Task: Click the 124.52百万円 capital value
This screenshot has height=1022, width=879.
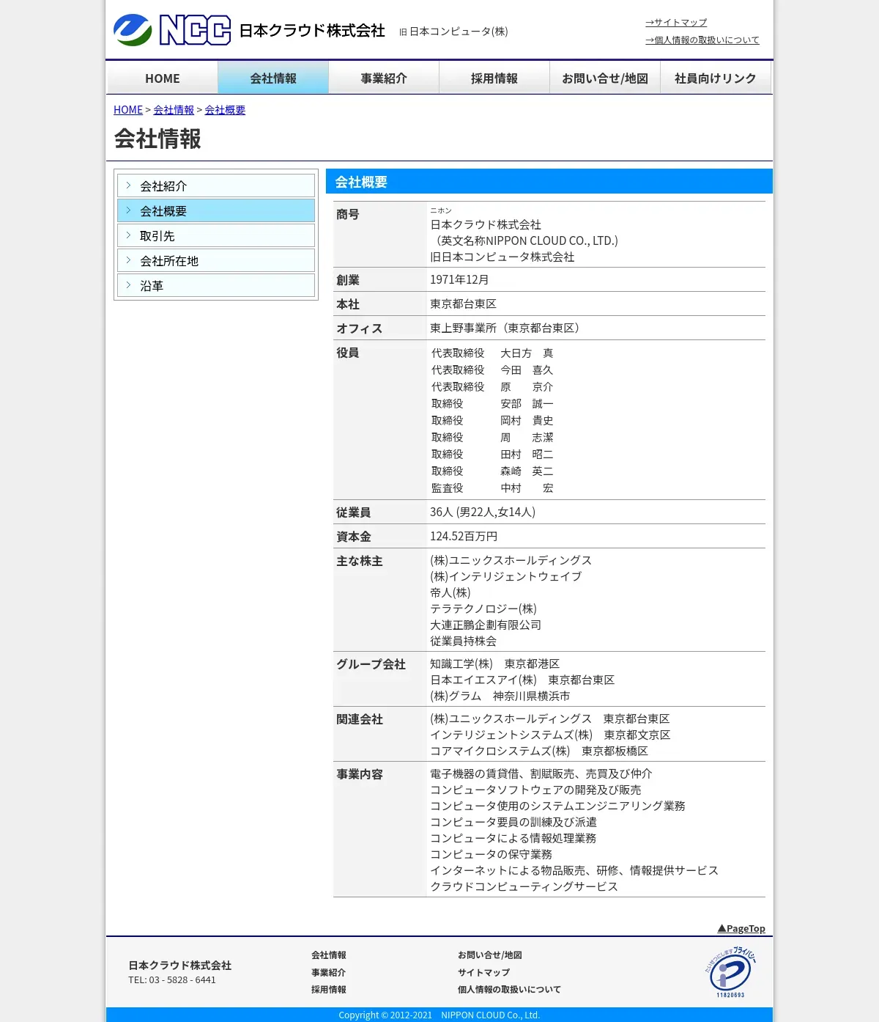Action: pyautogui.click(x=464, y=536)
